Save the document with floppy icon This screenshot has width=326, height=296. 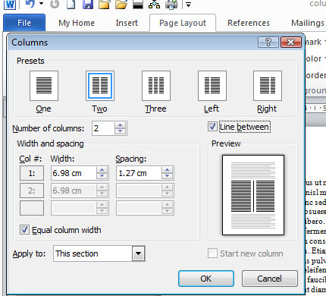tap(87, 5)
